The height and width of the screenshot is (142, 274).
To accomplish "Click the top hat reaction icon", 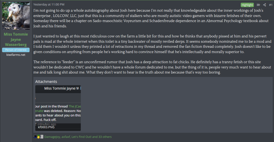I will click(35, 137).
